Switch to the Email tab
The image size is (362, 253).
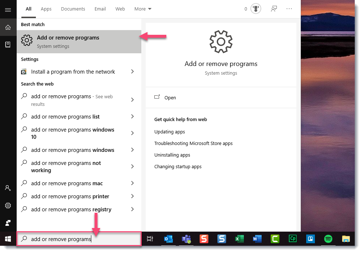(x=100, y=9)
